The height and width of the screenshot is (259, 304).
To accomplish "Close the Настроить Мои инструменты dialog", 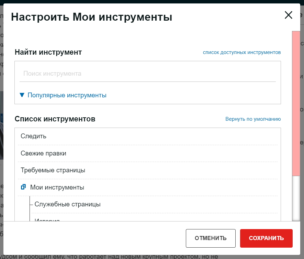I will (x=288, y=15).
